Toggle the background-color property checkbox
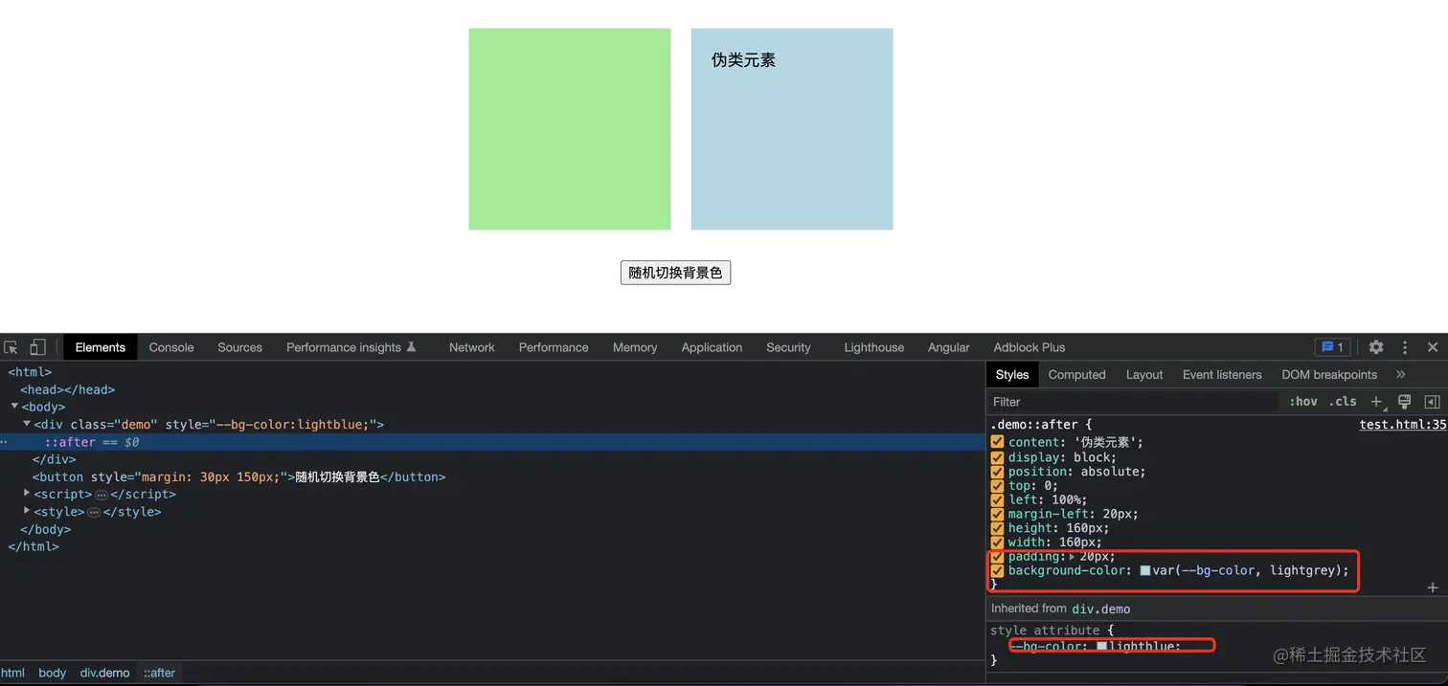This screenshot has width=1448, height=686. (x=997, y=570)
